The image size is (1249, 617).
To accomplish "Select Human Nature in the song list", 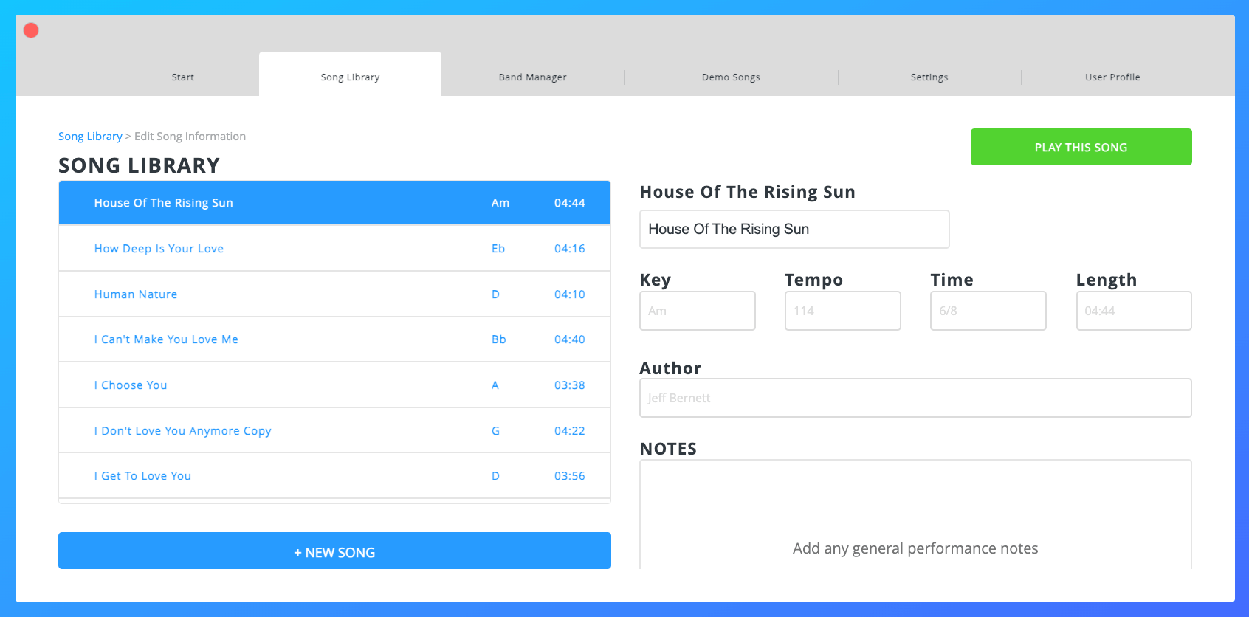I will click(x=136, y=294).
